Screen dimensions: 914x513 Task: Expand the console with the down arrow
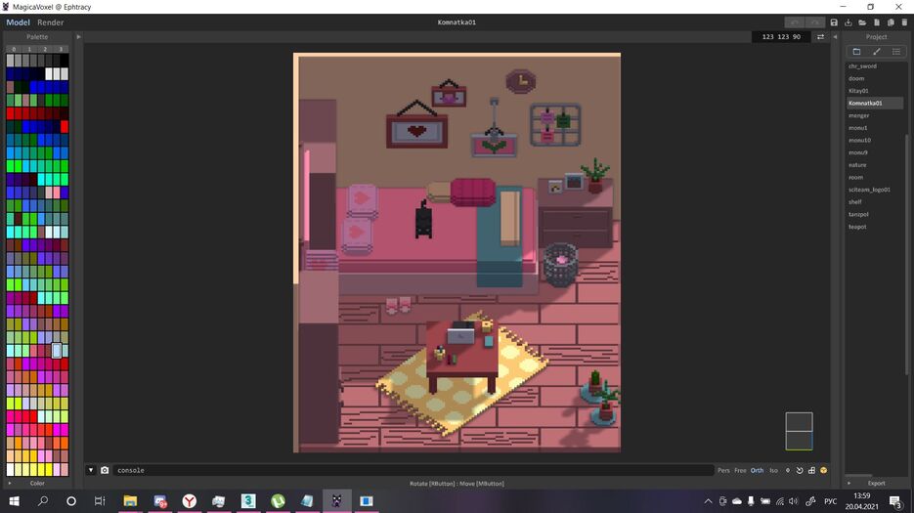click(91, 470)
